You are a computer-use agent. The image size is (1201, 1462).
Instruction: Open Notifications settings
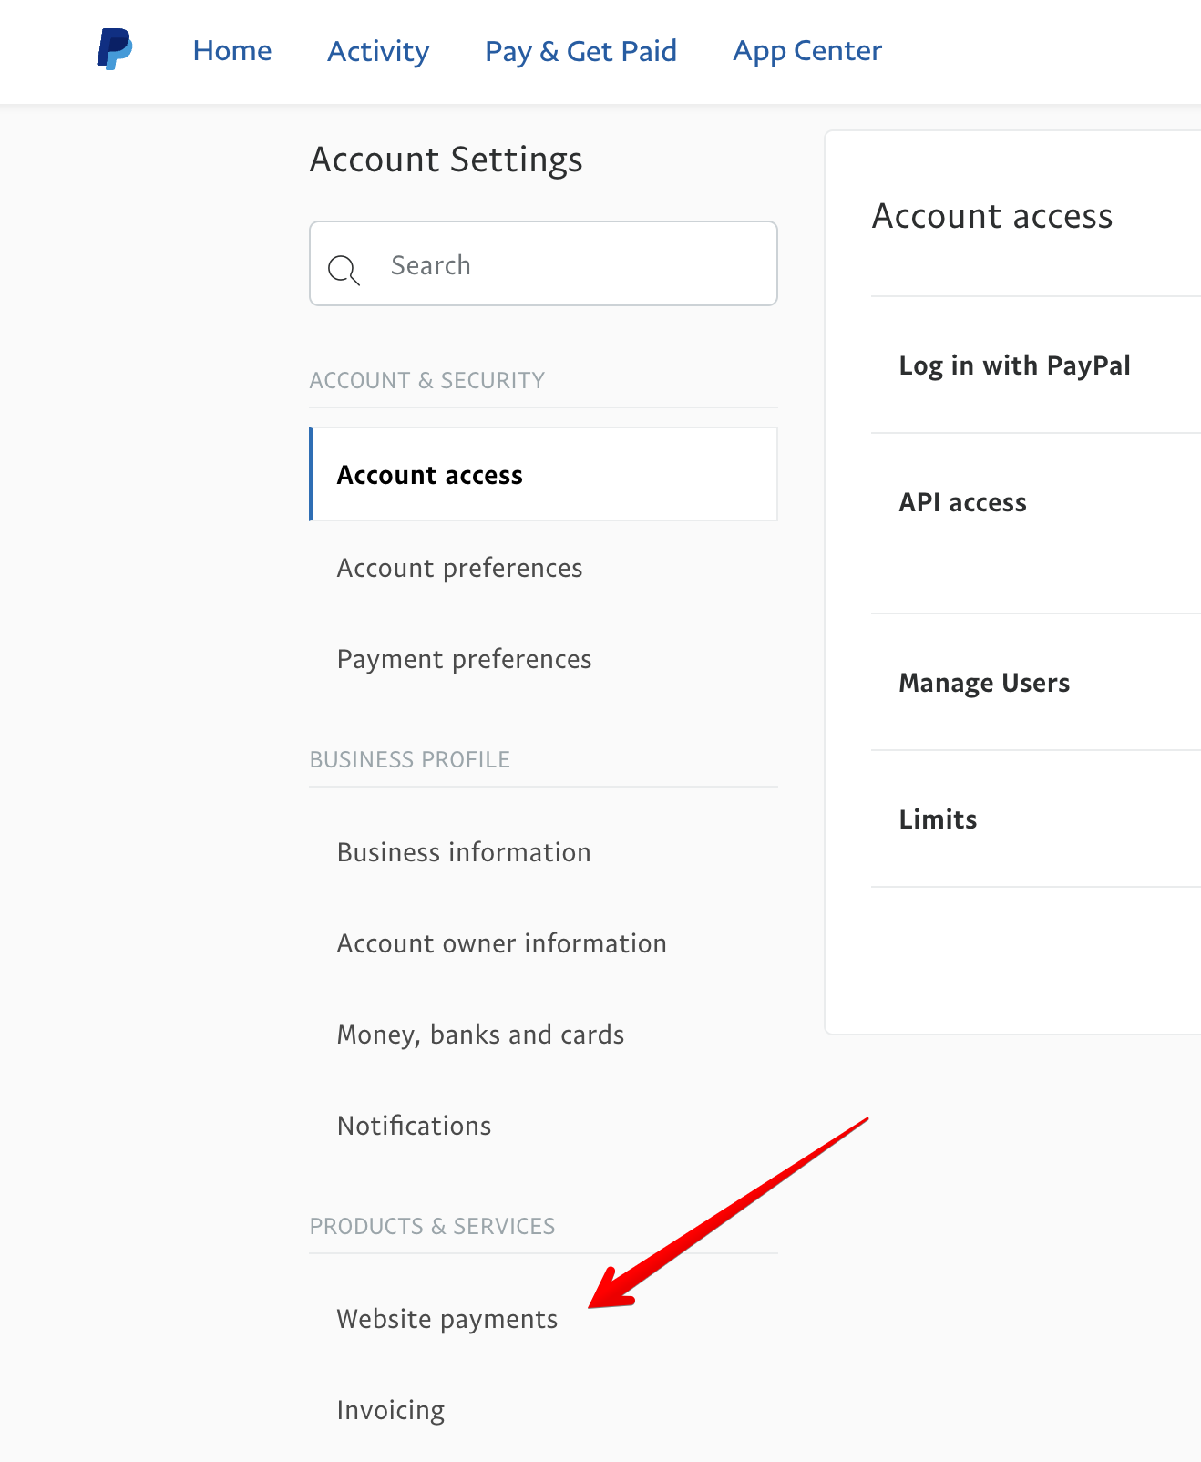[414, 1126]
